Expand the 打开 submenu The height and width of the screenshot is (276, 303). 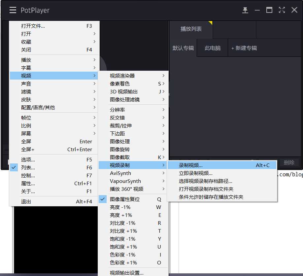(54, 34)
